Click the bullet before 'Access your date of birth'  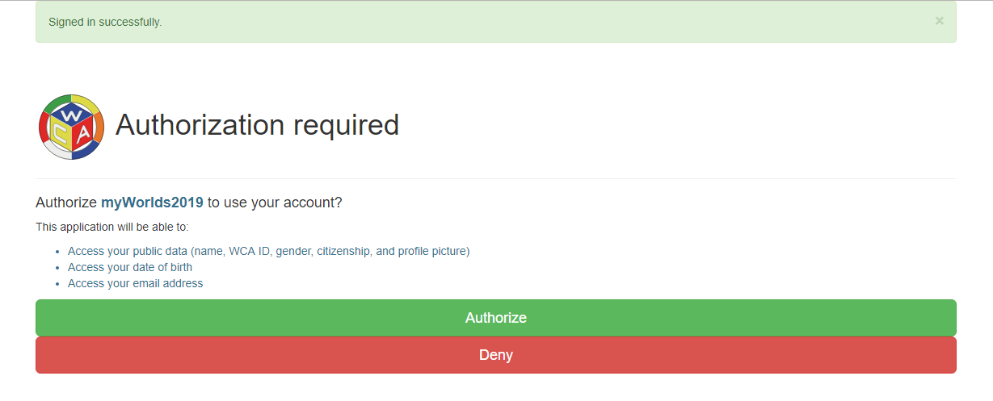(x=57, y=268)
